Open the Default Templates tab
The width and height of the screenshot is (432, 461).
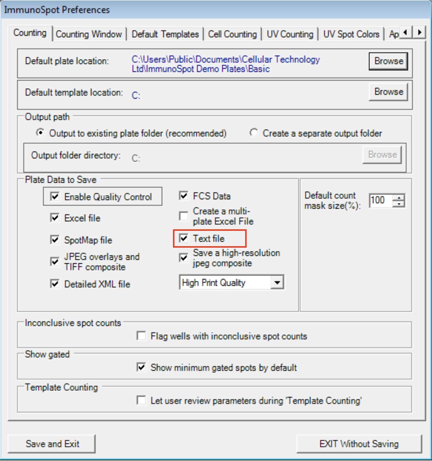[x=165, y=34]
